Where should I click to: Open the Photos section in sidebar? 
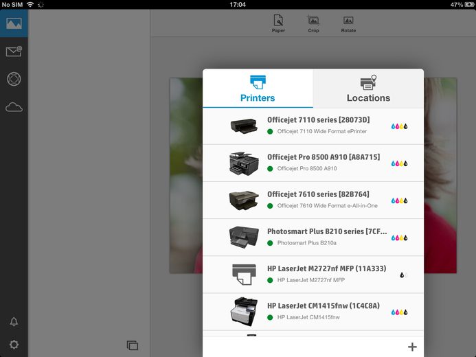(14, 23)
